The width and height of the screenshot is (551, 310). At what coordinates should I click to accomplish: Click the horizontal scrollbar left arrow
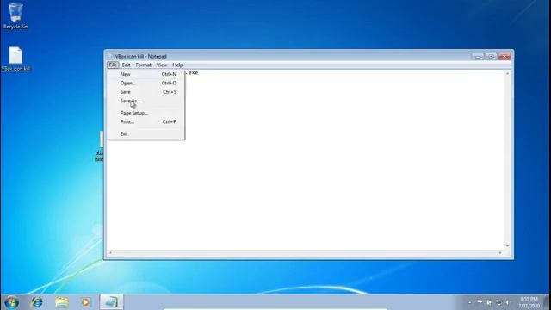tap(111, 252)
